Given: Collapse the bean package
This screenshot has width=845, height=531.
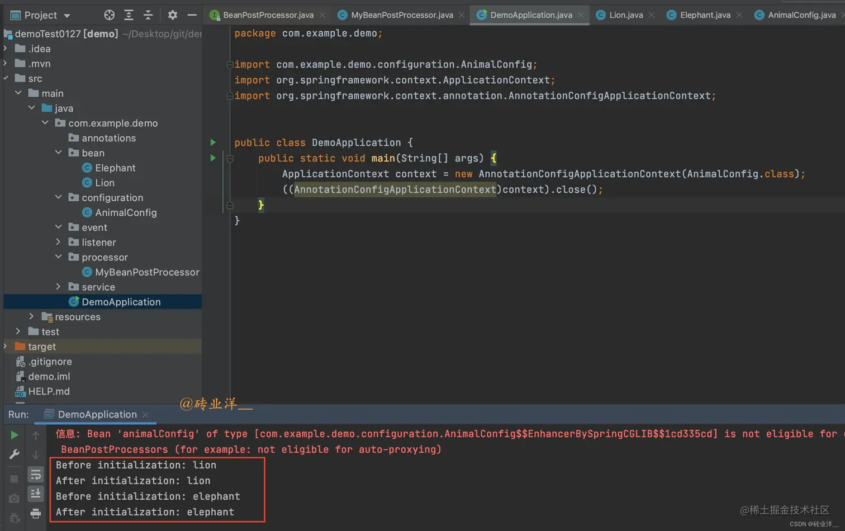Looking at the screenshot, I should pos(59,152).
